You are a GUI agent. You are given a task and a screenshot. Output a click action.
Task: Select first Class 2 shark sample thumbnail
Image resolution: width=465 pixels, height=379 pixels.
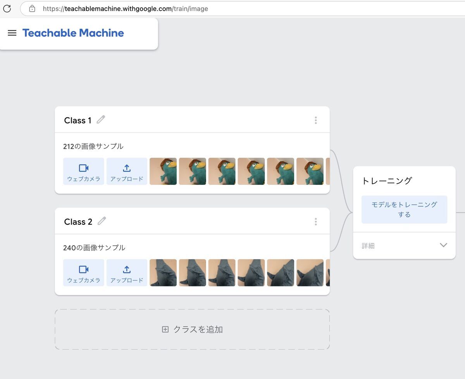pyautogui.click(x=163, y=273)
